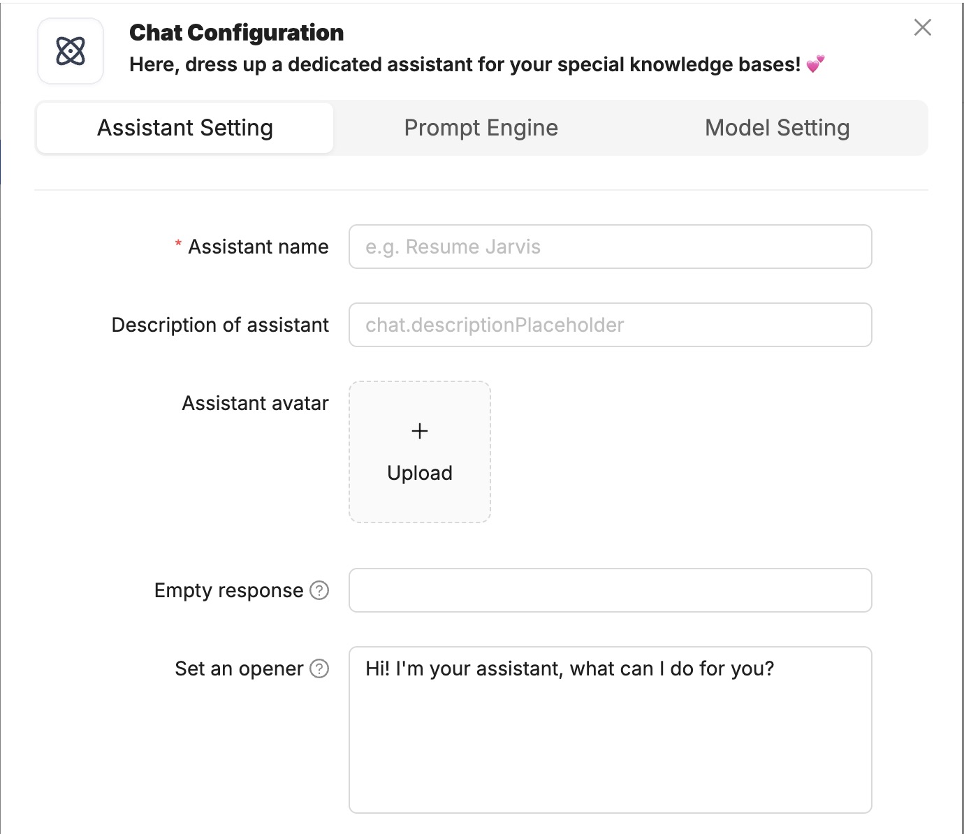This screenshot has height=834, width=964.
Task: Click the assistant avatar upload placeholder icon
Action: click(419, 431)
